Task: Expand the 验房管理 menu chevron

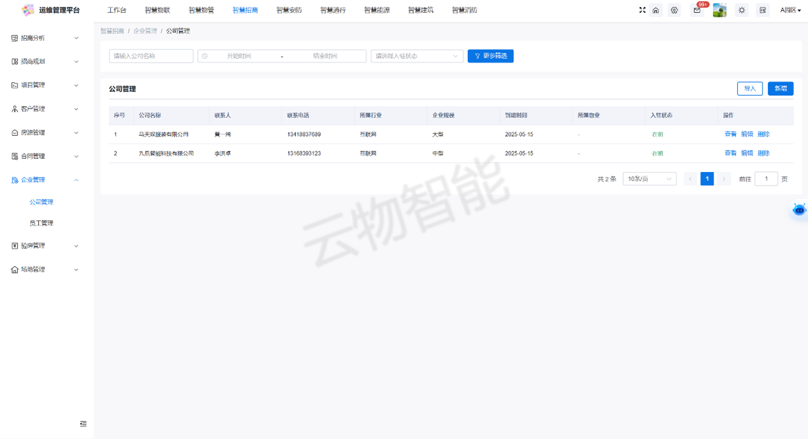Action: [x=76, y=246]
